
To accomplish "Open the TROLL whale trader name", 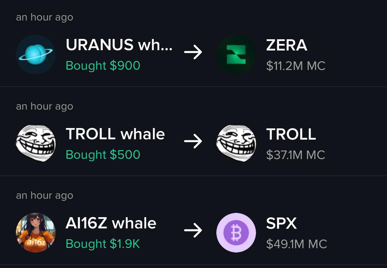I will tap(115, 134).
